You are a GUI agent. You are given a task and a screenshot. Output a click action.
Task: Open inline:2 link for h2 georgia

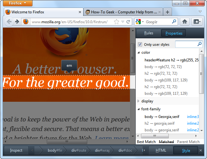[x=193, y=123]
